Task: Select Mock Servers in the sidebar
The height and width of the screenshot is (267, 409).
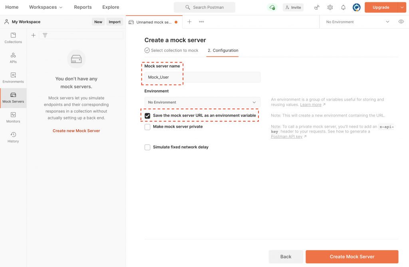Action: click(13, 98)
